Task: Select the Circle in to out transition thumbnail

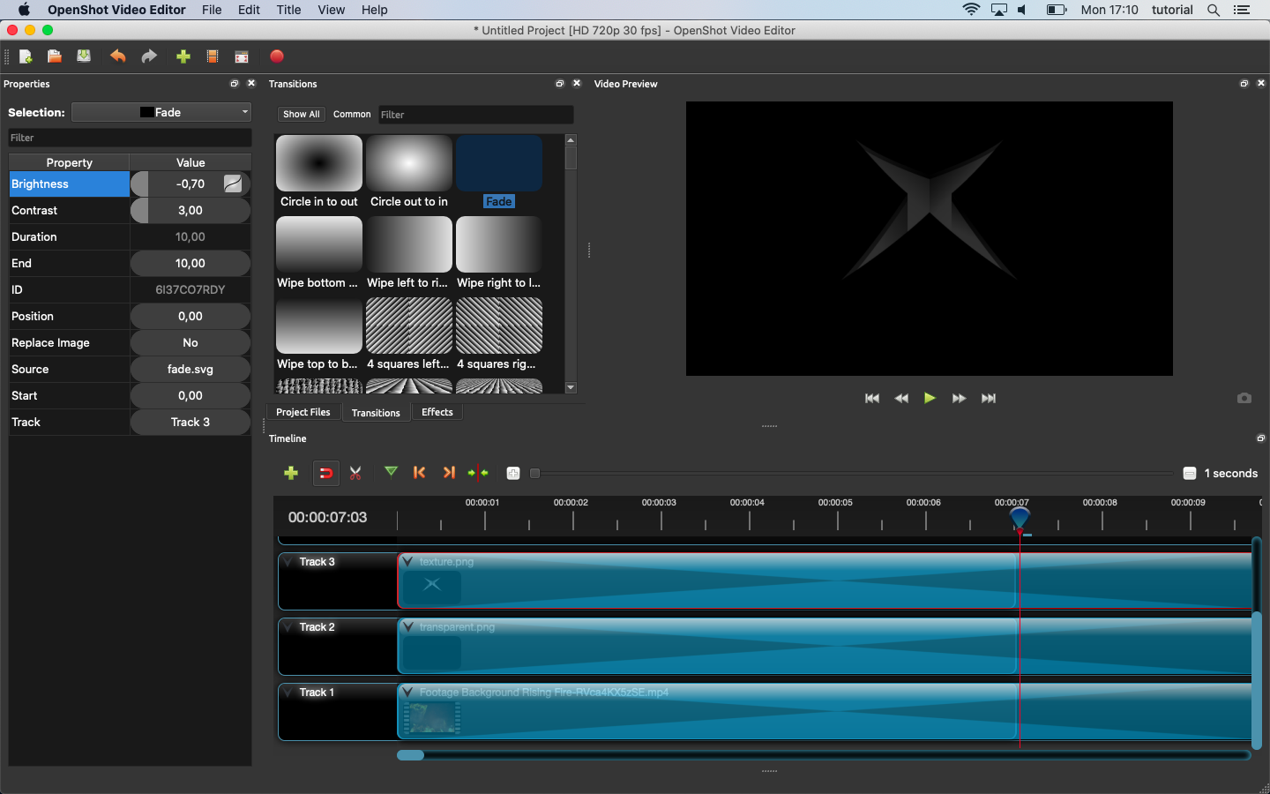Action: 319,163
